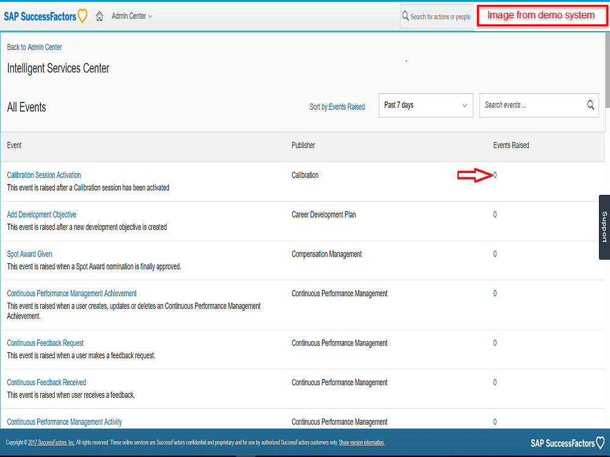610x457 pixels.
Task: Click the Intelligent Services Center heading
Action: (58, 68)
